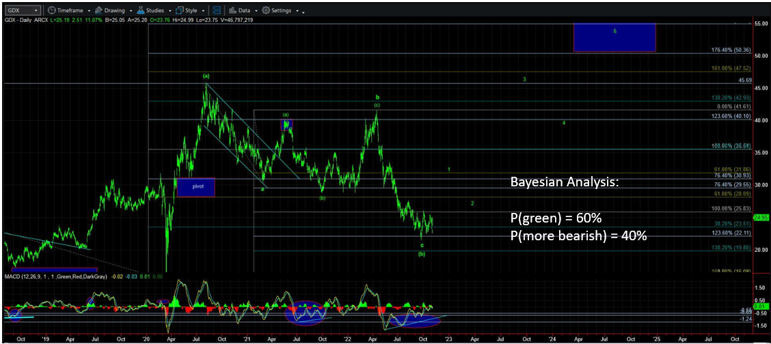Click the 35.00 price axis label
This screenshot has width=771, height=344.
(x=760, y=153)
